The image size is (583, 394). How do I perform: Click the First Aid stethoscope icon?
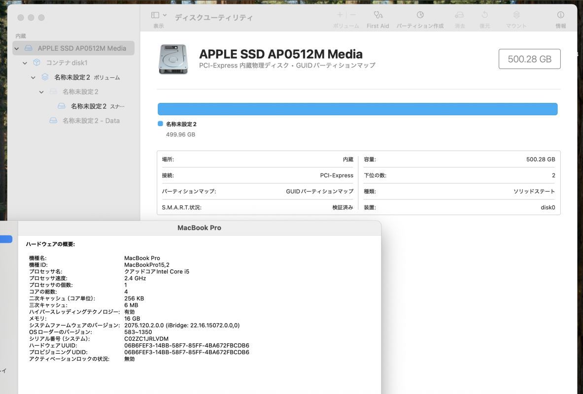pos(378,15)
